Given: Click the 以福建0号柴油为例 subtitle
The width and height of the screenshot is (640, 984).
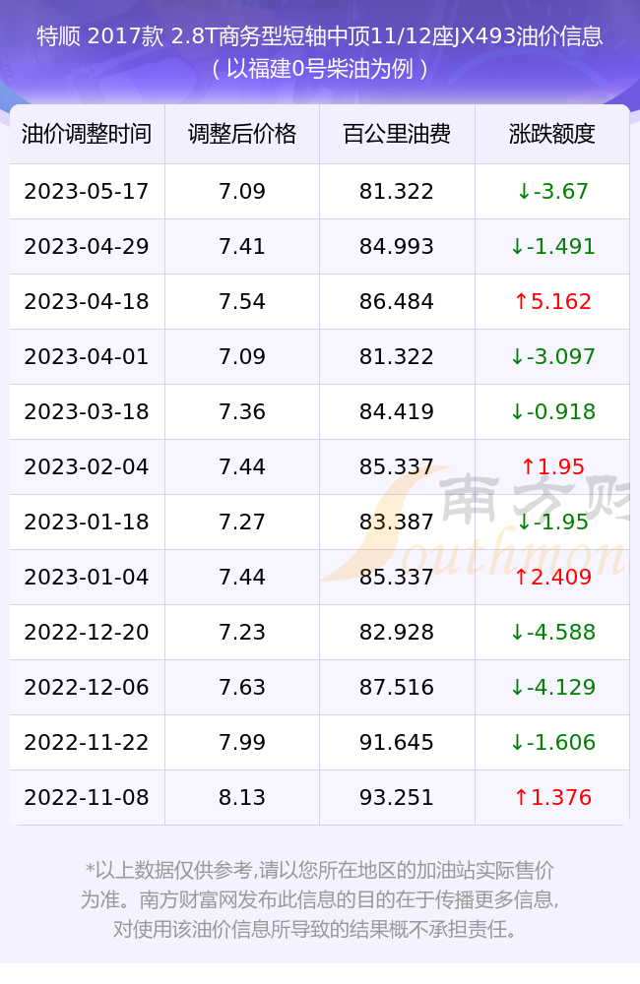Looking at the screenshot, I should tap(320, 69).
